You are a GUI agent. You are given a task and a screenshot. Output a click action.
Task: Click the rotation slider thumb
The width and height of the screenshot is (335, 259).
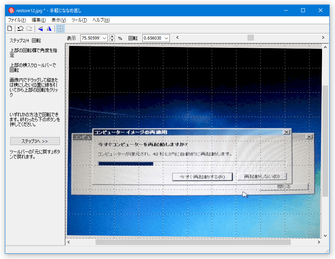point(250,38)
